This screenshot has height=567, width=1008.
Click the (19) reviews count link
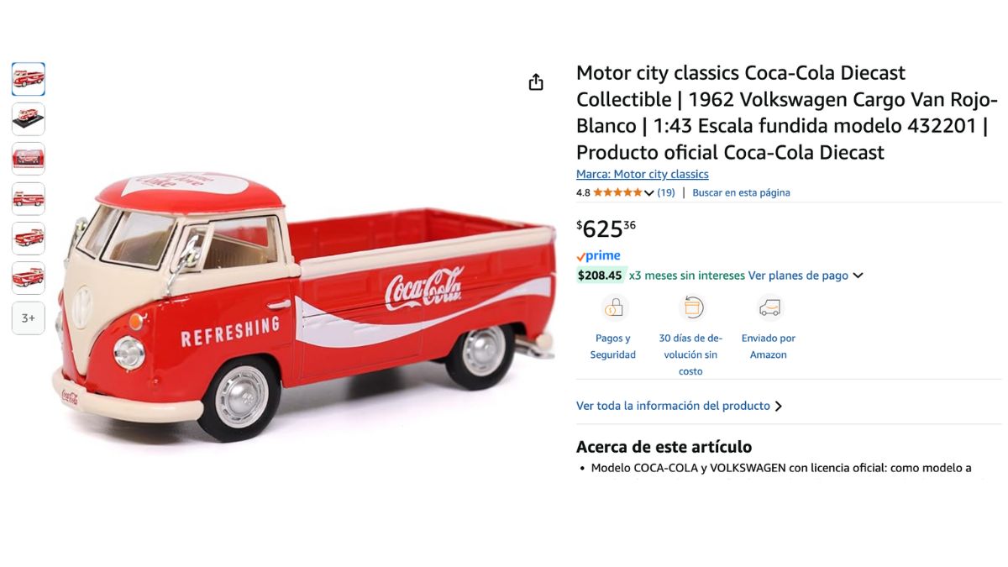[666, 193]
